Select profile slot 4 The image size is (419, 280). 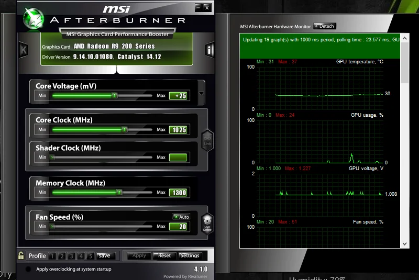[81, 256]
